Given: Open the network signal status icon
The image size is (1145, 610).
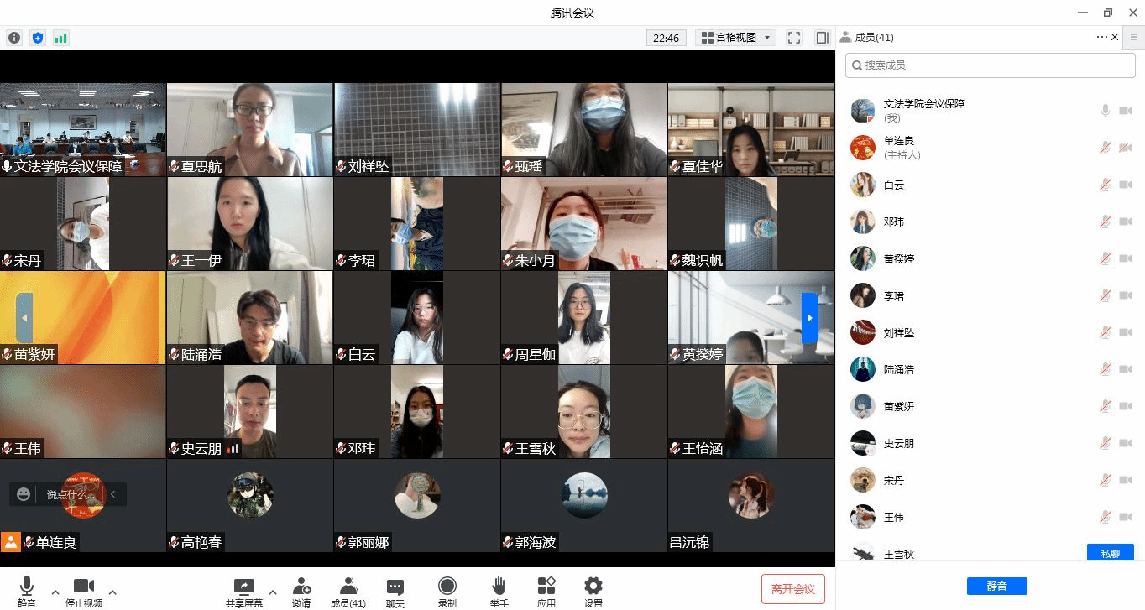Looking at the screenshot, I should pos(60,38).
